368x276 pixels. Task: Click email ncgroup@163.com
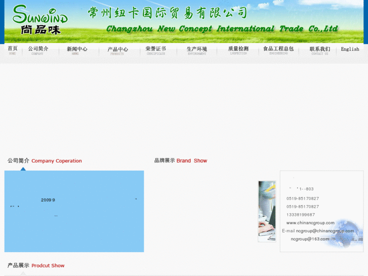click(x=310, y=239)
